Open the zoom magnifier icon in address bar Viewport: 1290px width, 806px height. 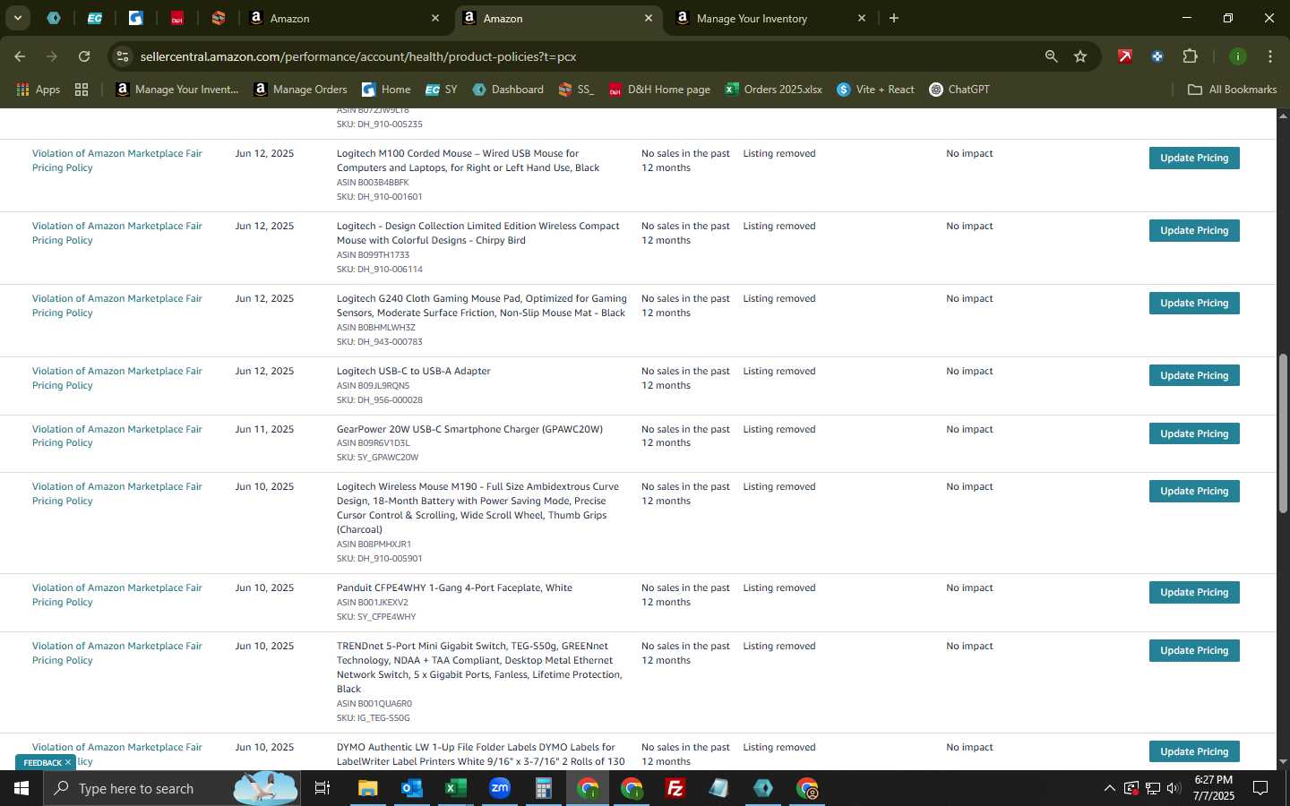(x=1051, y=56)
